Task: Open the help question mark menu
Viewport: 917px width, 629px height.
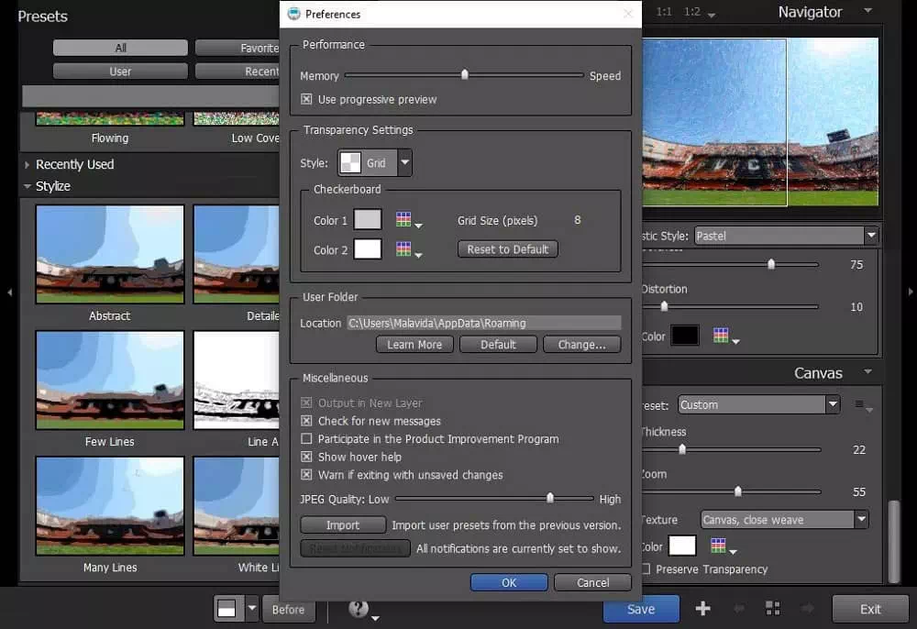Action: pos(362,609)
